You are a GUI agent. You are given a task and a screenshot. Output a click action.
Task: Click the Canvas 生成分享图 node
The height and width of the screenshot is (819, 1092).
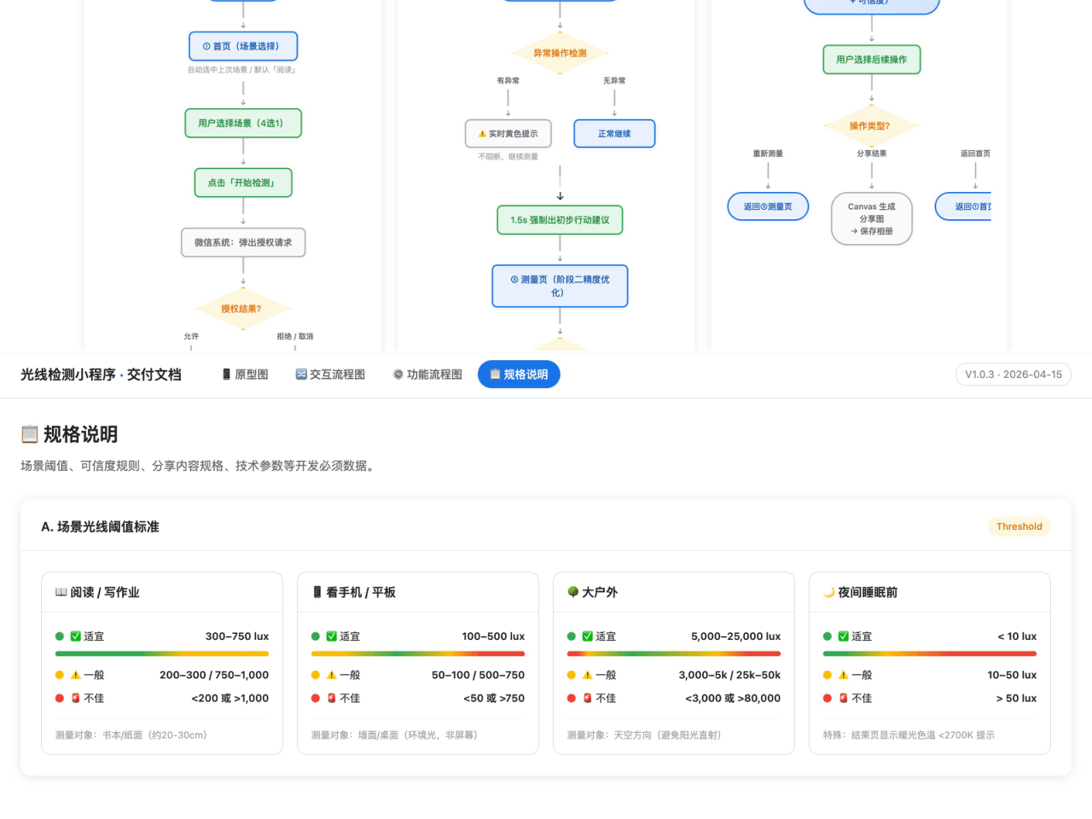pos(872,218)
